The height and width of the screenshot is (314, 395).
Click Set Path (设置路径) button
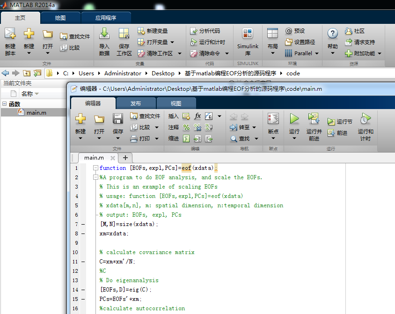[x=300, y=42]
